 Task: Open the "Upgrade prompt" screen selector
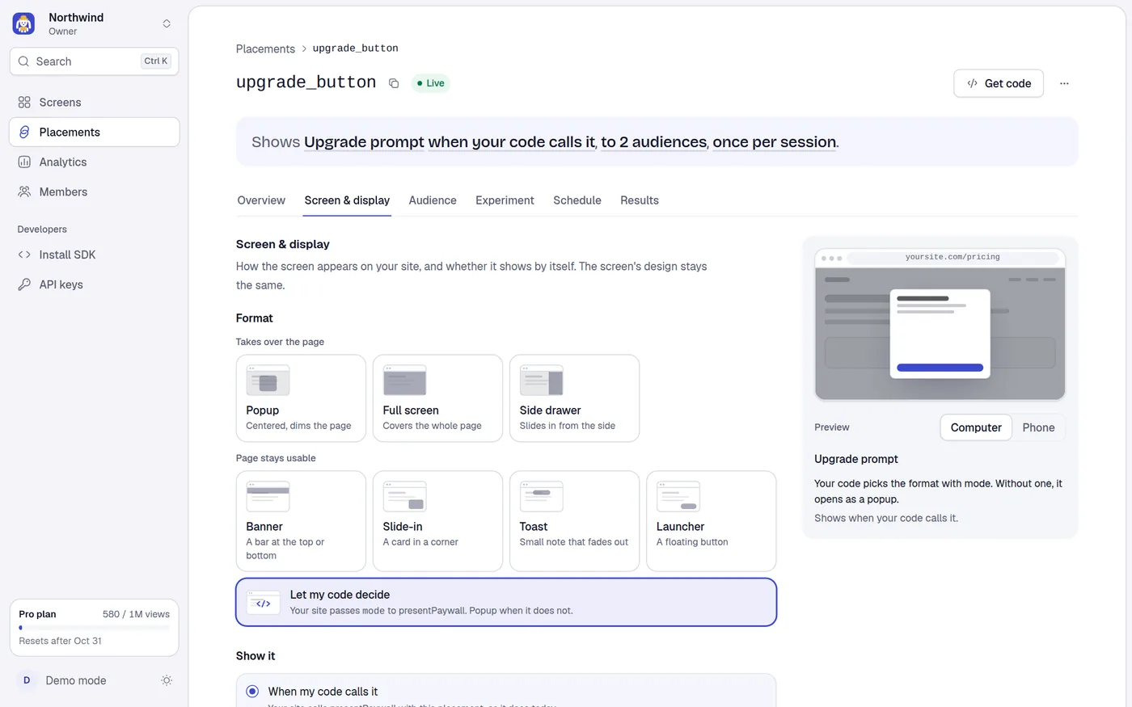click(364, 142)
